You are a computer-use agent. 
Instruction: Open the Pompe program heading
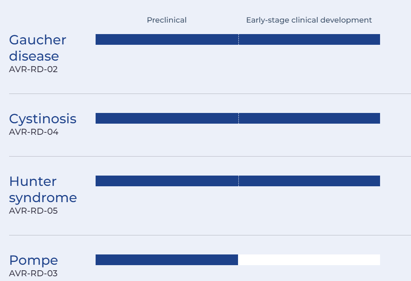[x=34, y=261]
